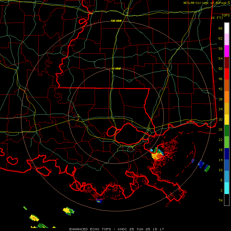
Task: Click the legend value 18
Action: [x=220, y=150]
